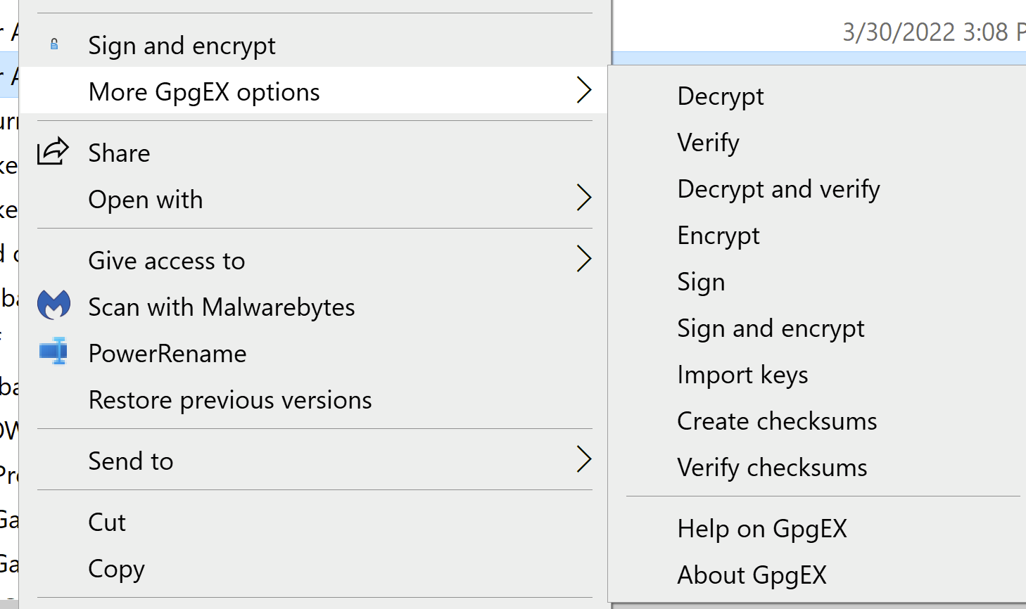Choose PowerRename from the context menu
This screenshot has height=609, width=1026.
click(x=315, y=352)
